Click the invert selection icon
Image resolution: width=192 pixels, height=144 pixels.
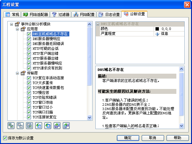coord(29,126)
